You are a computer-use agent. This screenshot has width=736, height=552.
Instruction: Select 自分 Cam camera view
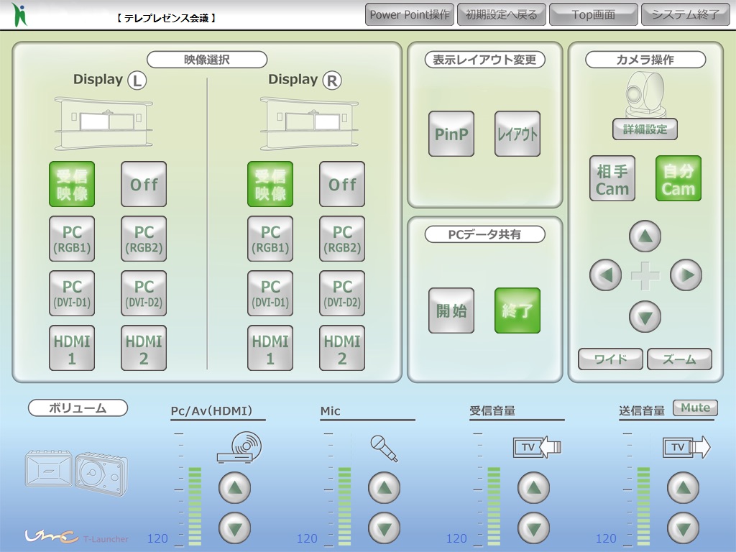(x=678, y=179)
